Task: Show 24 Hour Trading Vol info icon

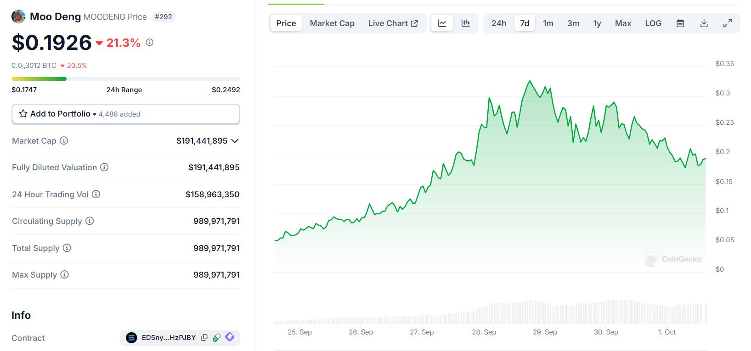Action: pyautogui.click(x=96, y=194)
